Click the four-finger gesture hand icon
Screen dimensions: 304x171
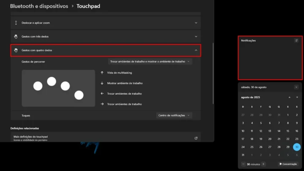click(16, 50)
